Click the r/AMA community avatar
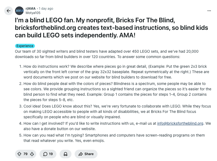Image resolution: width=217 pixels, height=161 pixels. click(x=19, y=11)
